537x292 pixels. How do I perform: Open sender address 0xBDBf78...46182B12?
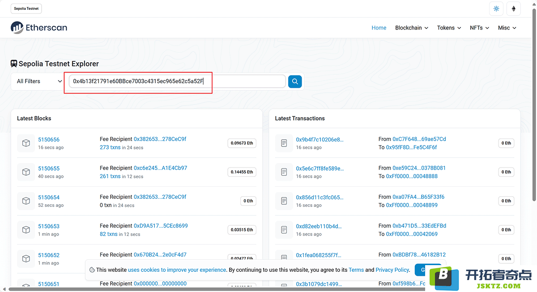[x=419, y=254]
